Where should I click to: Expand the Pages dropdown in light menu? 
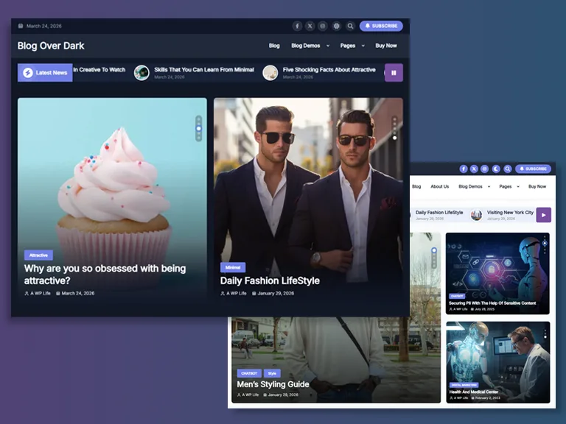(x=509, y=186)
